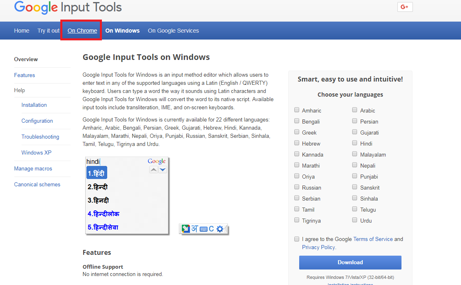Click the down arrow in the candidate window
The image size is (461, 285).
coord(163,170)
